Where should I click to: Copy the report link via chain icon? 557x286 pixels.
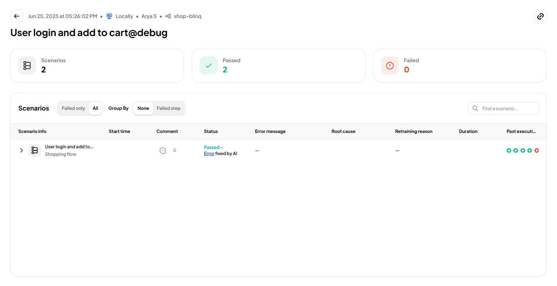pyautogui.click(x=540, y=16)
